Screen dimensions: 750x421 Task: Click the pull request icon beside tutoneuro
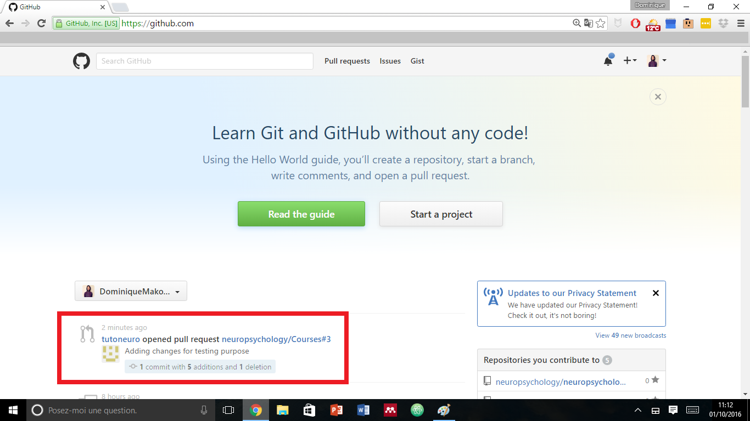(x=87, y=334)
